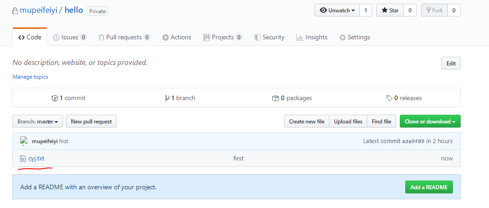The width and height of the screenshot is (489, 208).
Task: Go to the Actions tab
Action: [177, 37]
